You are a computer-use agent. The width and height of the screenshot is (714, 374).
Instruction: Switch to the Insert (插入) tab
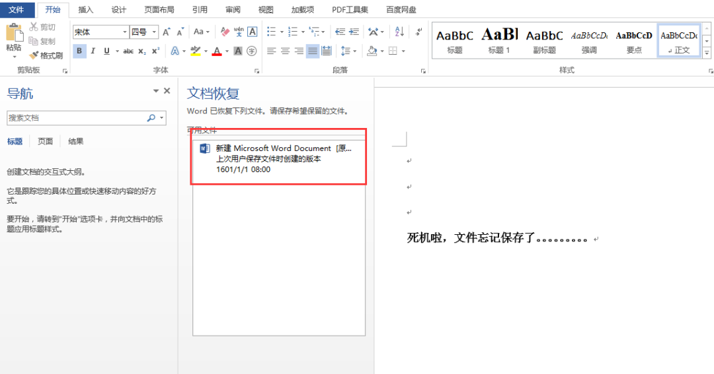coord(85,9)
